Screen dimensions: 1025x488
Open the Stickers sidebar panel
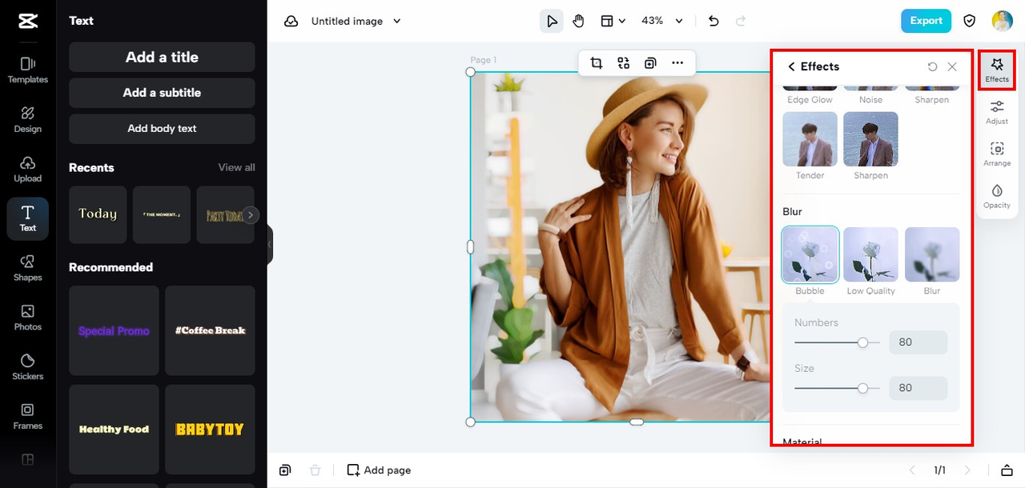[28, 367]
